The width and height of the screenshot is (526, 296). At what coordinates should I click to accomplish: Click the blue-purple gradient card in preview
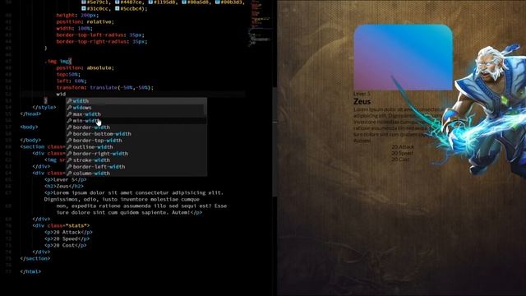(403, 57)
